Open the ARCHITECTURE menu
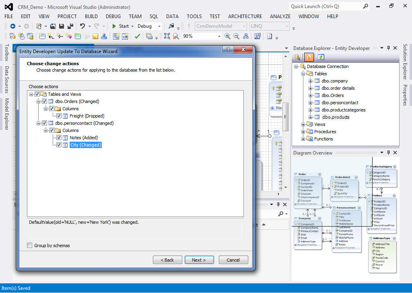This screenshot has height=293, width=412. (245, 17)
